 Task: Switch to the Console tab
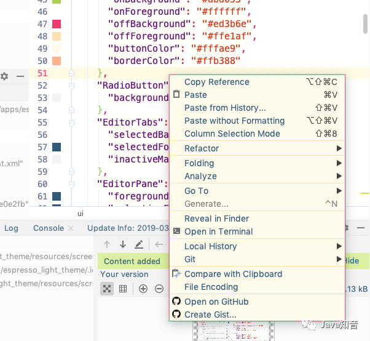[x=49, y=228]
